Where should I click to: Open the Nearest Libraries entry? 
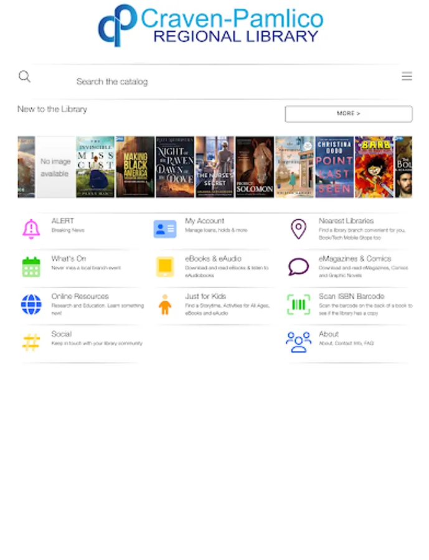348,229
